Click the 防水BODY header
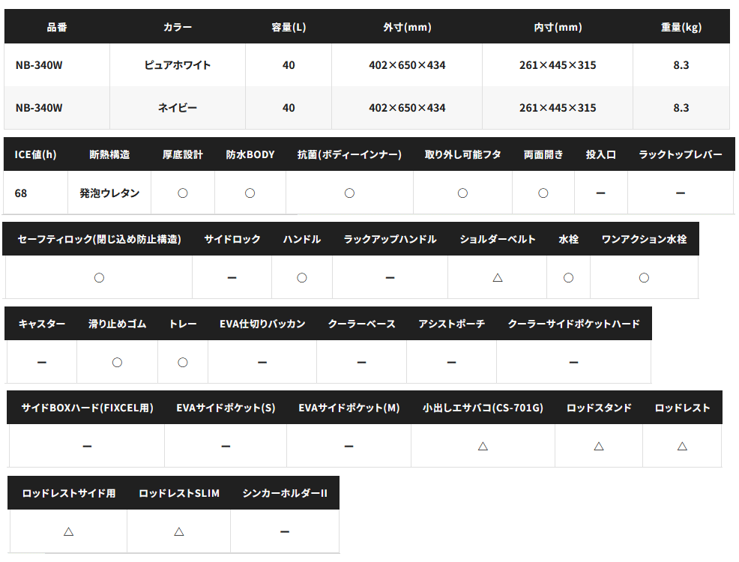Image resolution: width=739 pixels, height=562 pixels. pyautogui.click(x=250, y=154)
